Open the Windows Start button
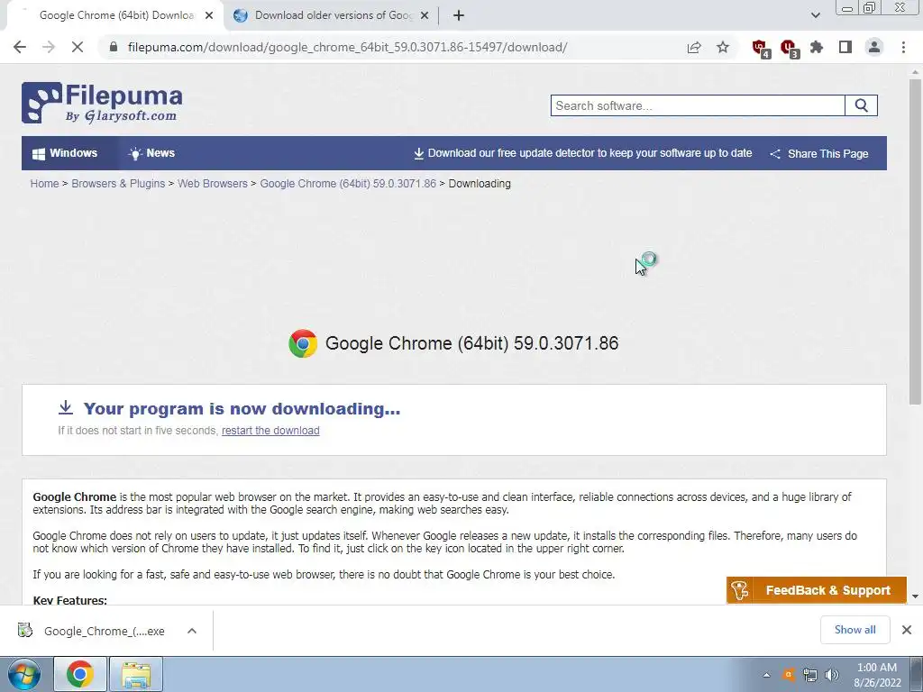 (x=23, y=674)
